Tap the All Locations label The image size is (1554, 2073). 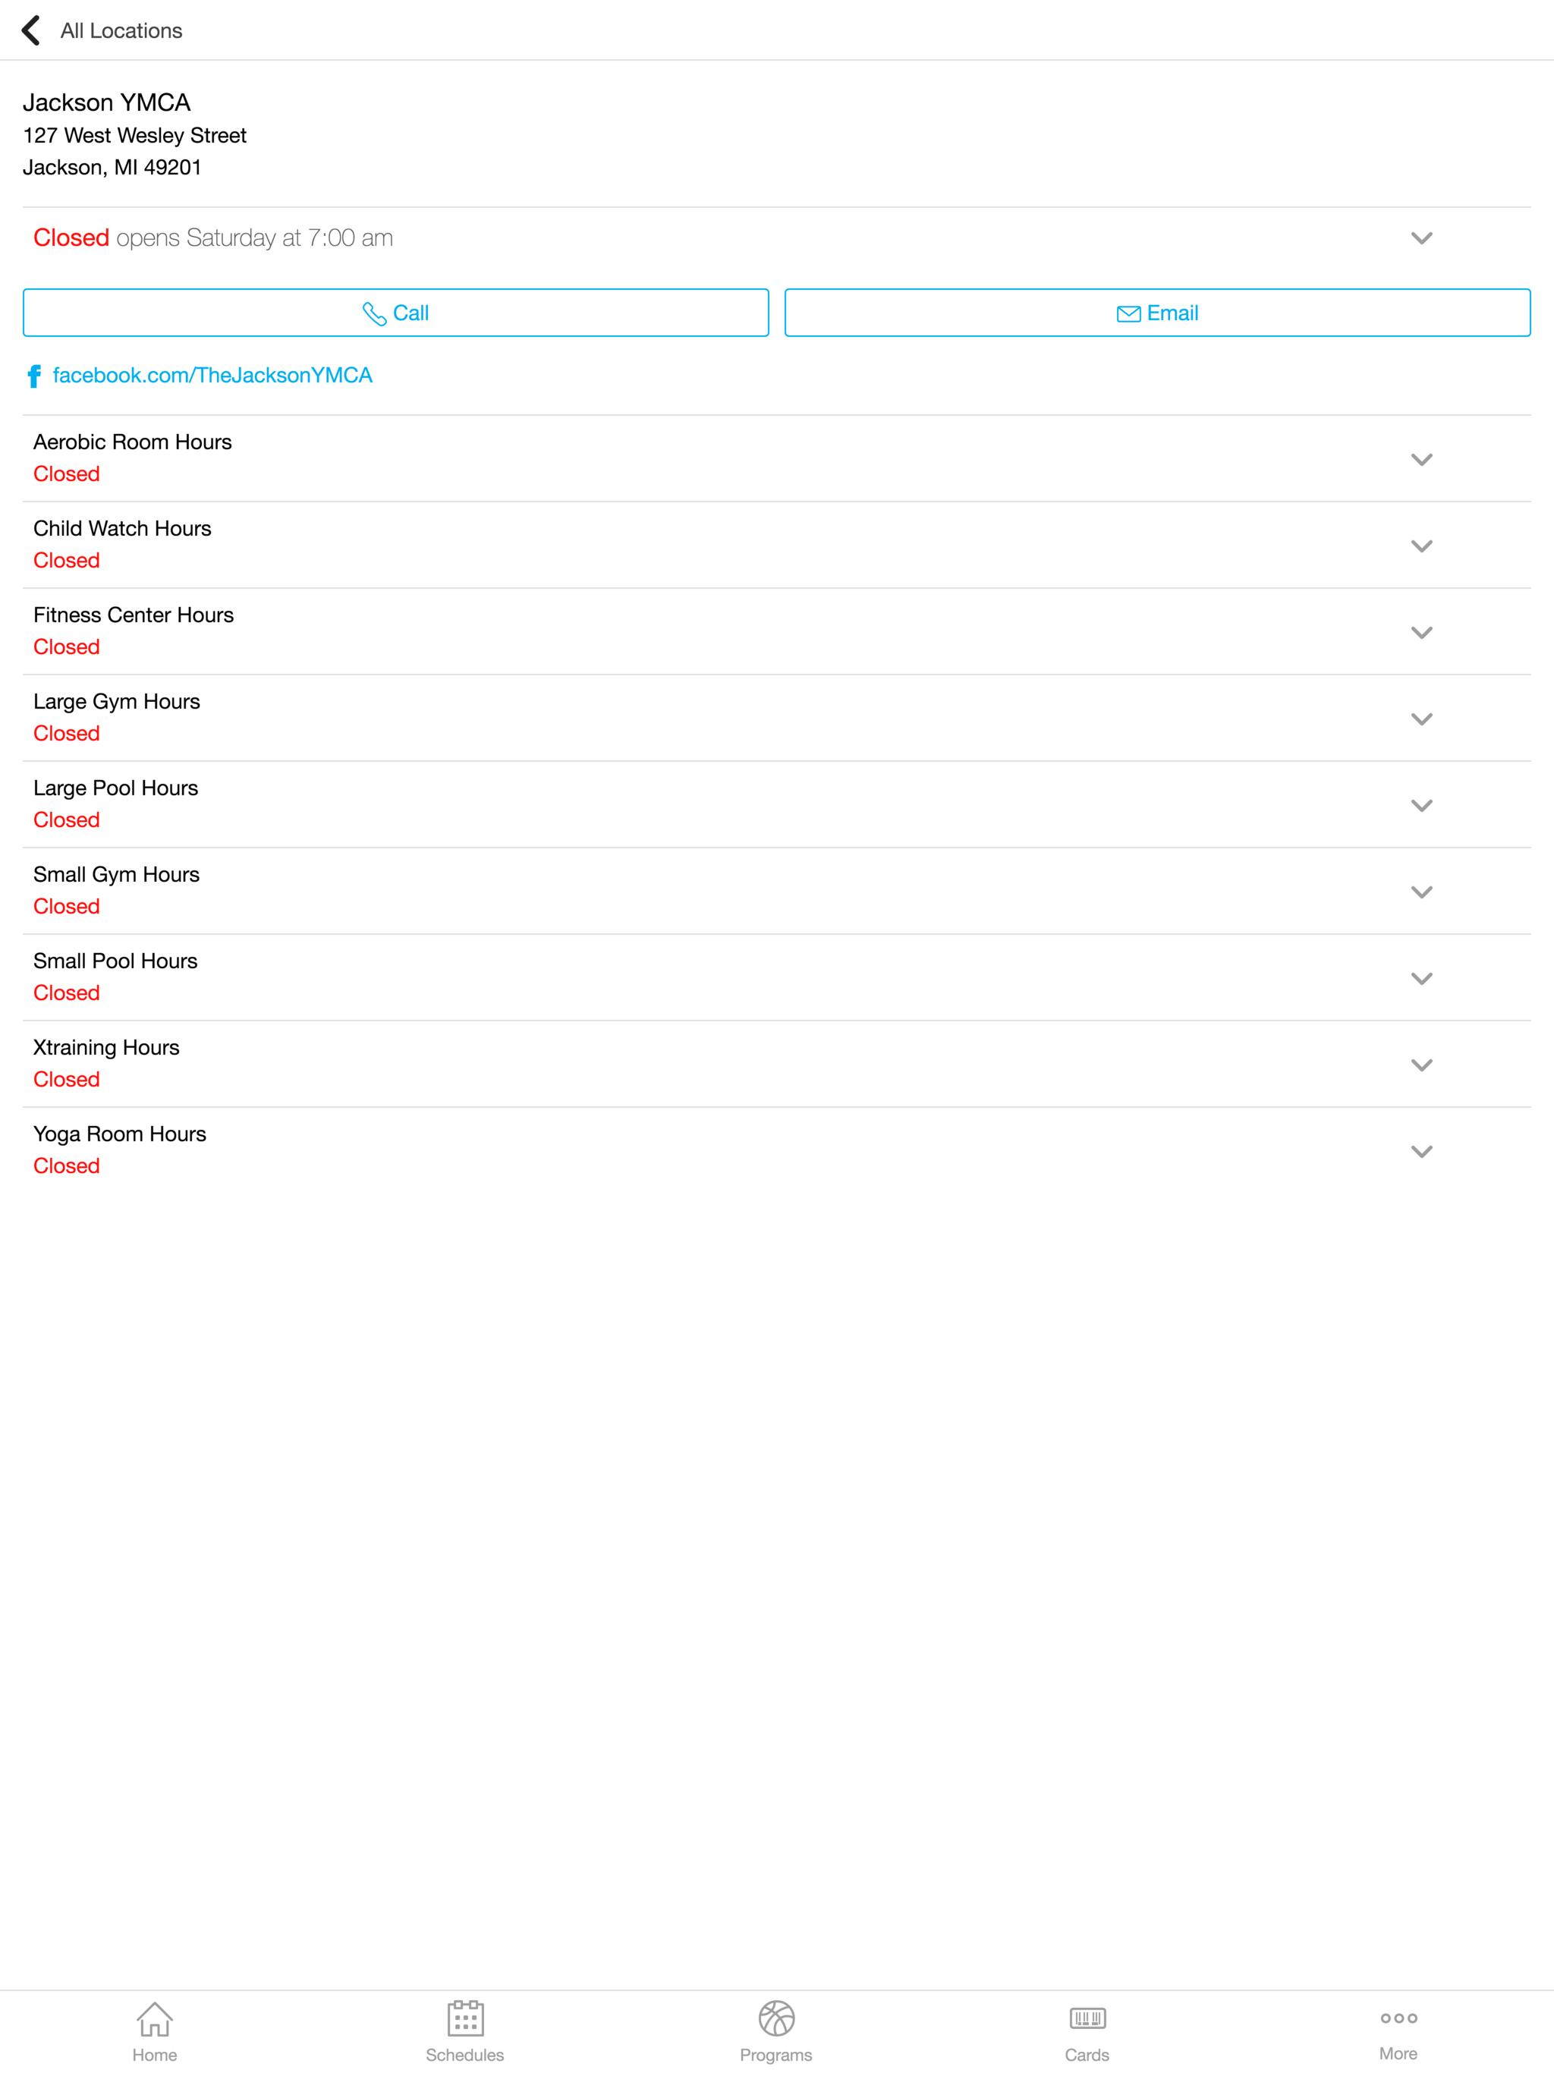[121, 31]
